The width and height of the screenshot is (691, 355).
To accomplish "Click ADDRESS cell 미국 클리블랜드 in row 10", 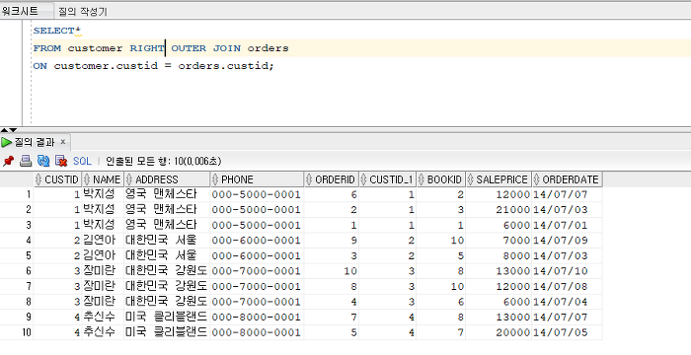I will tap(166, 332).
